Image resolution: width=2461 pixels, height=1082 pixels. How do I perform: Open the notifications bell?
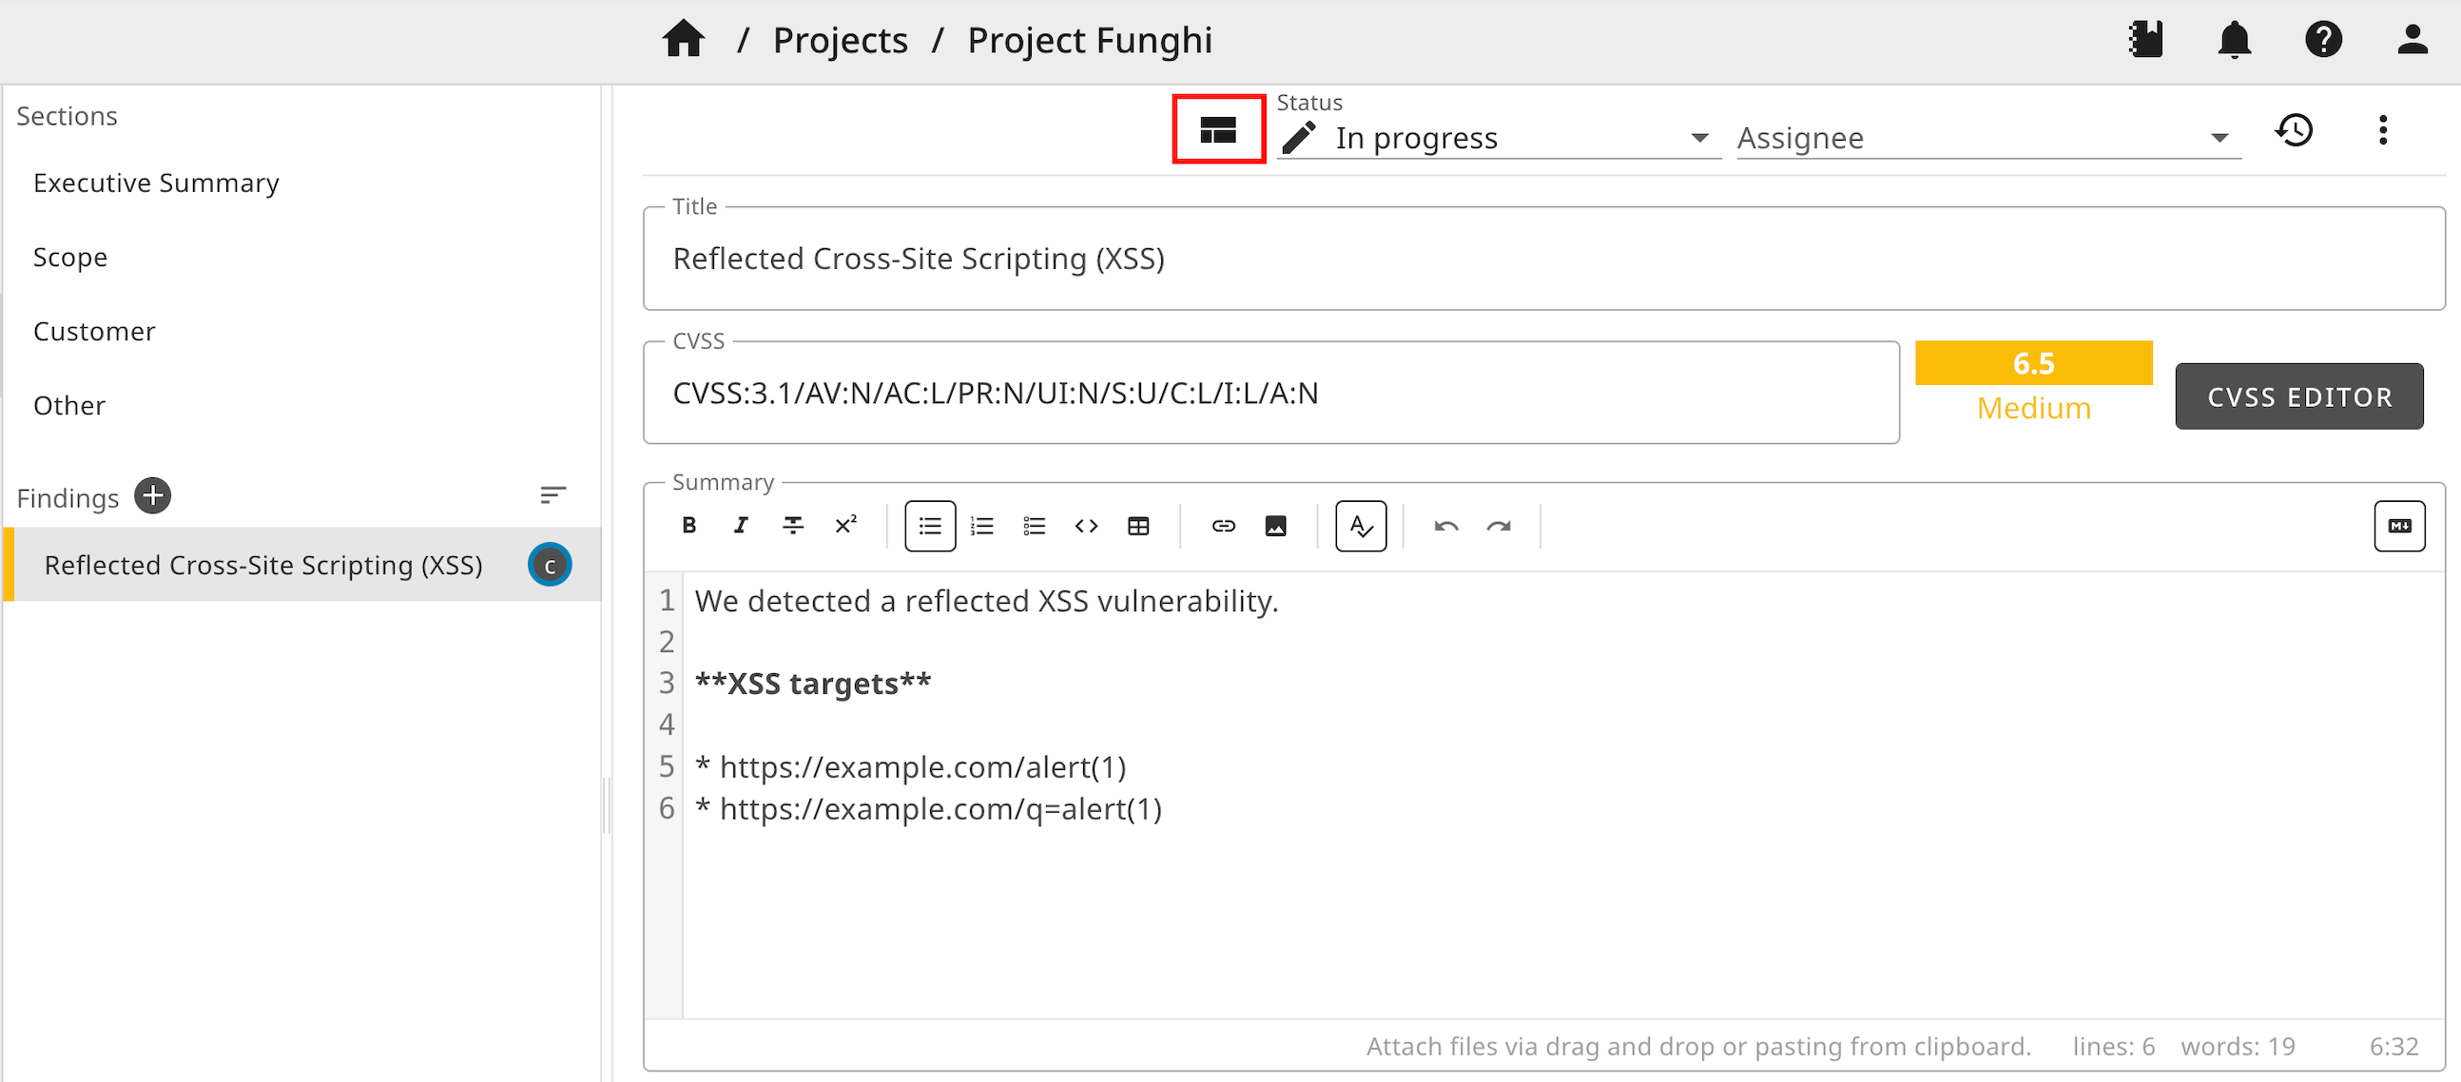pos(2234,40)
